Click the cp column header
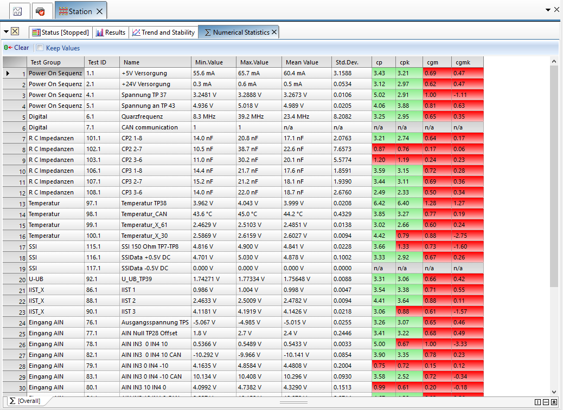The height and width of the screenshot is (410, 563). point(383,62)
